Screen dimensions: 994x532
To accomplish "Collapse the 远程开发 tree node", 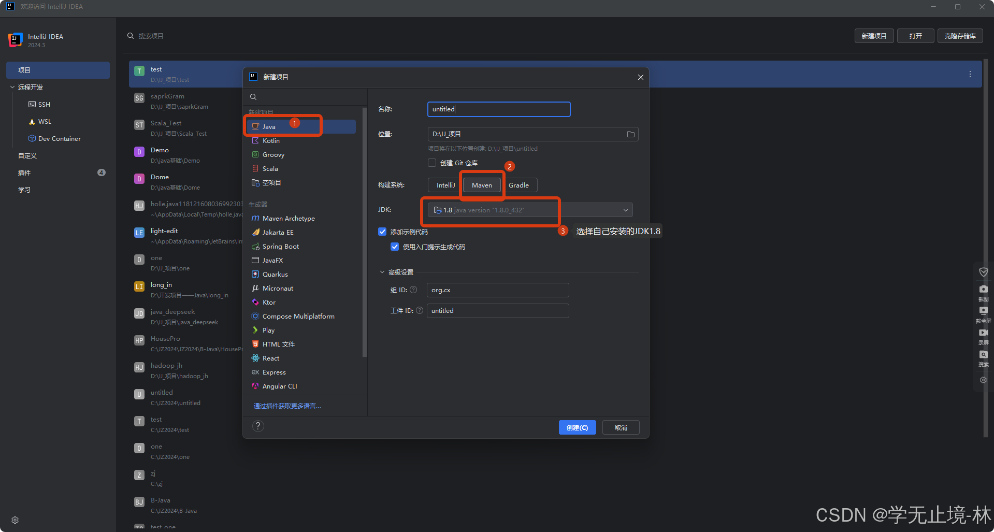I will click(12, 87).
